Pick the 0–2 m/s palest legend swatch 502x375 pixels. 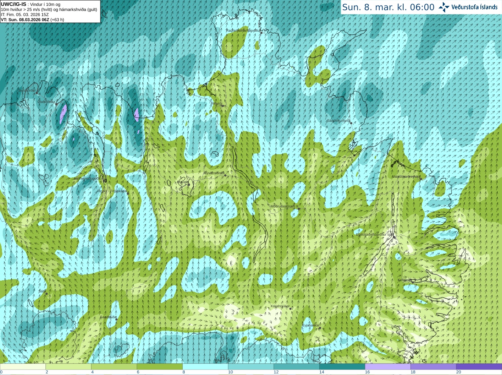pyautogui.click(x=23, y=367)
